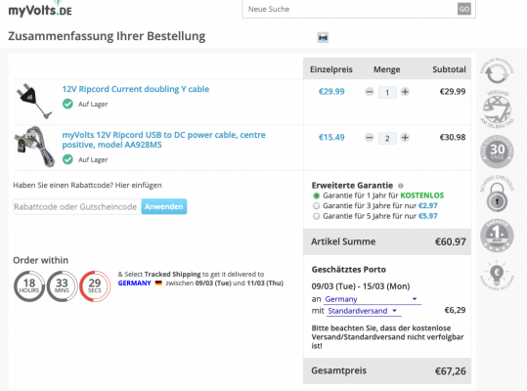The width and height of the screenshot is (527, 391).
Task: Reduce USB to DC cable quantity by one
Action: pos(369,138)
